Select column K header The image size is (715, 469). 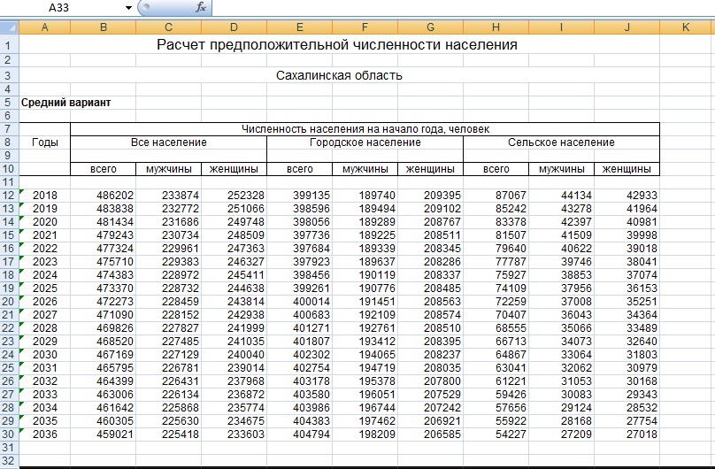pyautogui.click(x=687, y=27)
